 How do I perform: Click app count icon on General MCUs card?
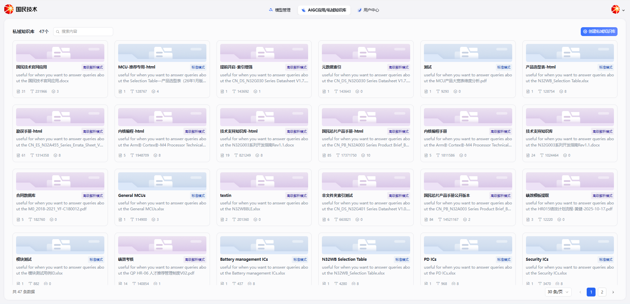[153, 219]
